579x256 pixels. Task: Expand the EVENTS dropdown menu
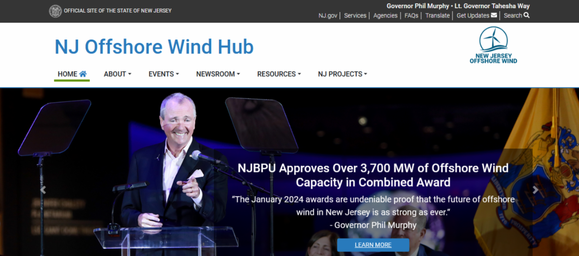(x=164, y=74)
